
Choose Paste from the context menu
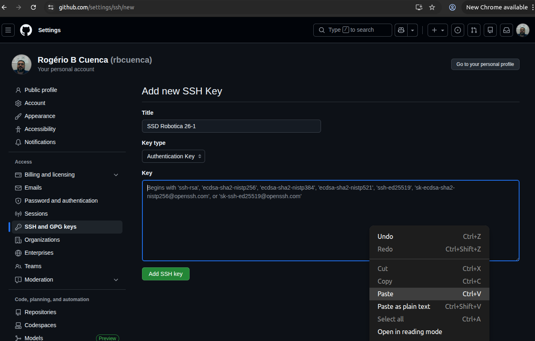[385, 294]
